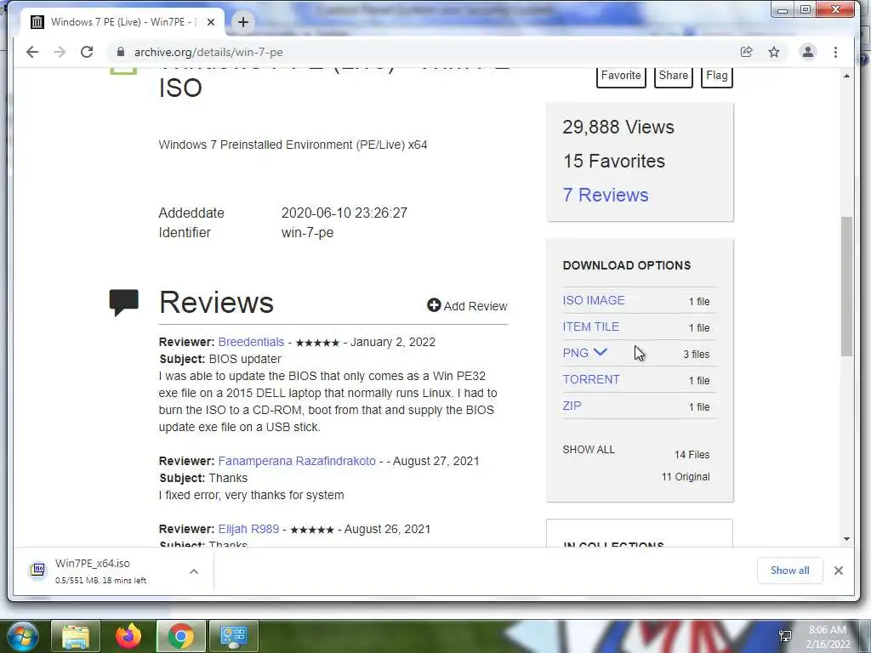The width and height of the screenshot is (871, 653).
Task: Bookmark this page with the star icon
Action: pyautogui.click(x=774, y=52)
